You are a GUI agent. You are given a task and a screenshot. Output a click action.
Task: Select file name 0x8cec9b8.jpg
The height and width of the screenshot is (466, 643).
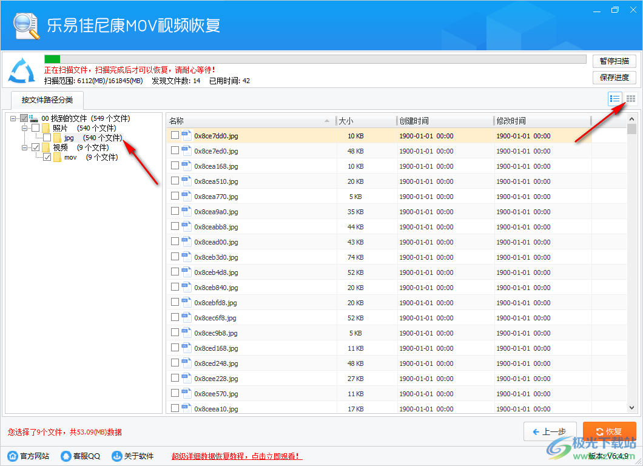pyautogui.click(x=216, y=333)
